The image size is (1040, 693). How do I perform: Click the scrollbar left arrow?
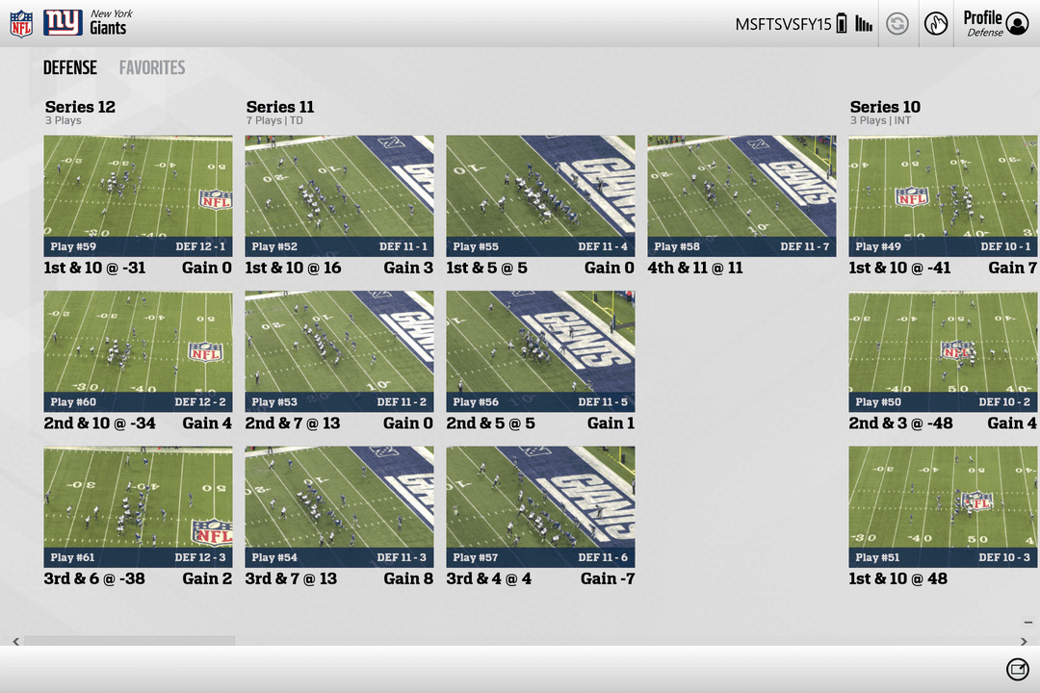click(15, 641)
